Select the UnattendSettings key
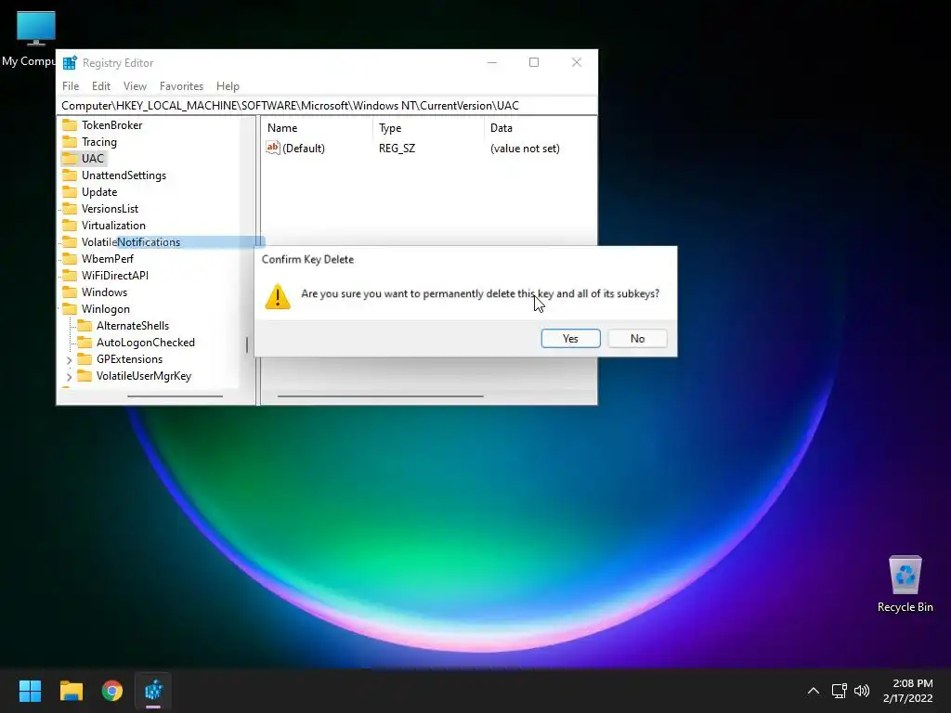This screenshot has height=713, width=951. pyautogui.click(x=124, y=175)
